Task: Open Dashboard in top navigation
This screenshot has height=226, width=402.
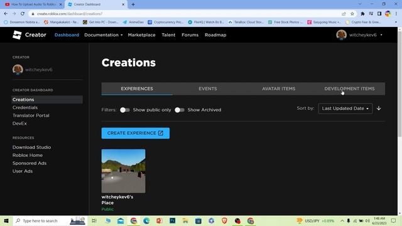Action: tap(67, 35)
